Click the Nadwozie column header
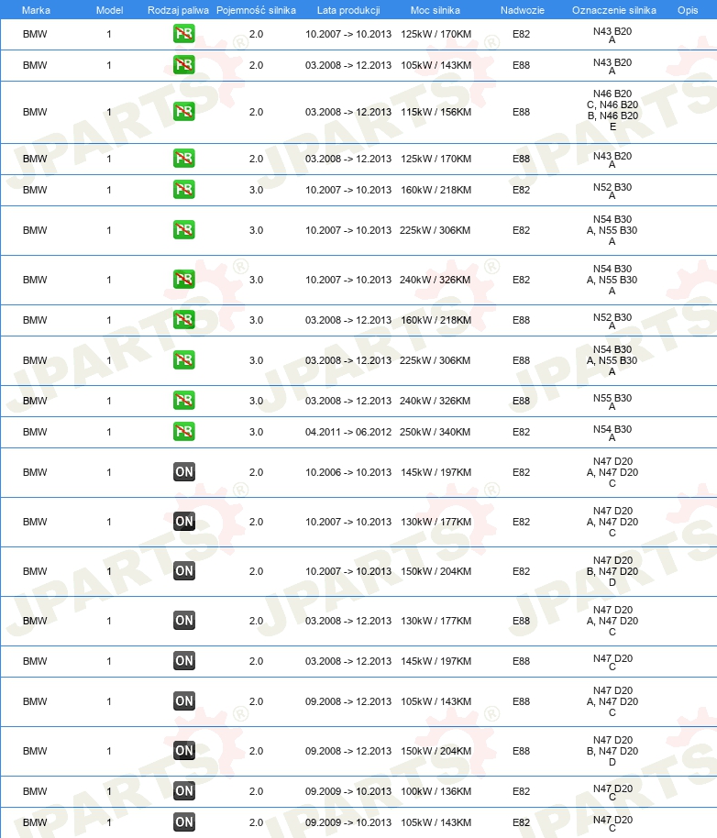717x838 pixels. 522,10
